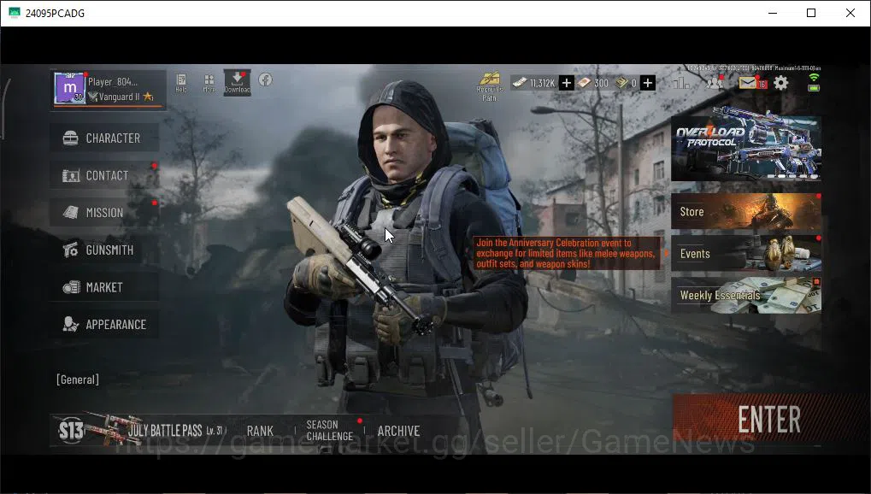The image size is (871, 494).
Task: Open Recruit's Path icon
Action: tap(490, 86)
